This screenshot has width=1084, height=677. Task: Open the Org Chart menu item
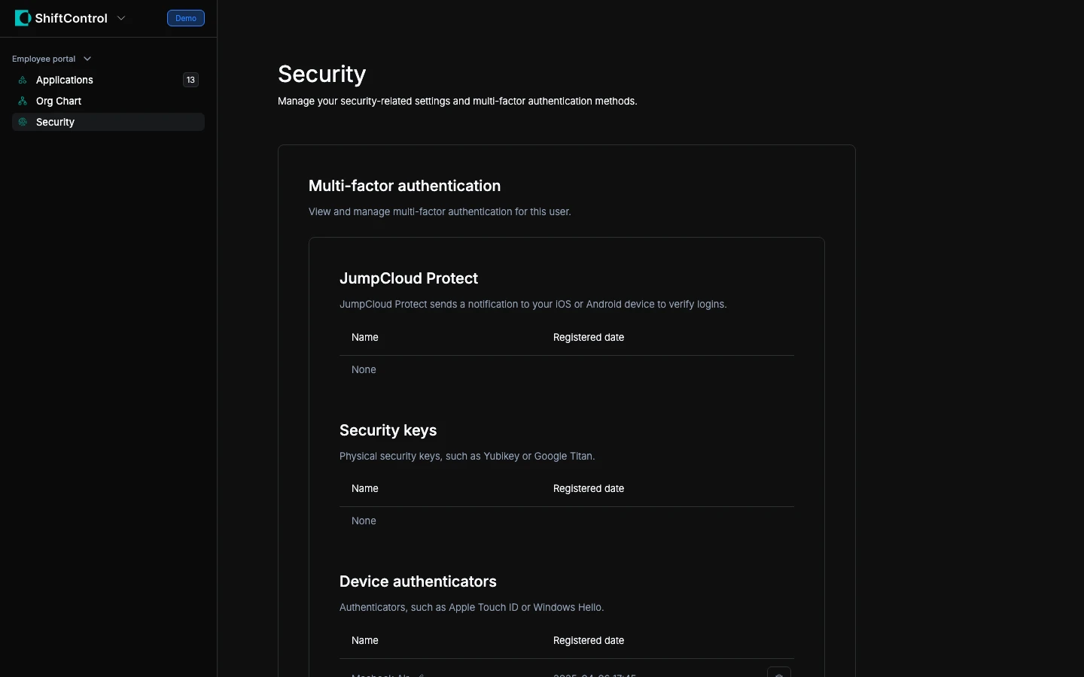pos(59,101)
